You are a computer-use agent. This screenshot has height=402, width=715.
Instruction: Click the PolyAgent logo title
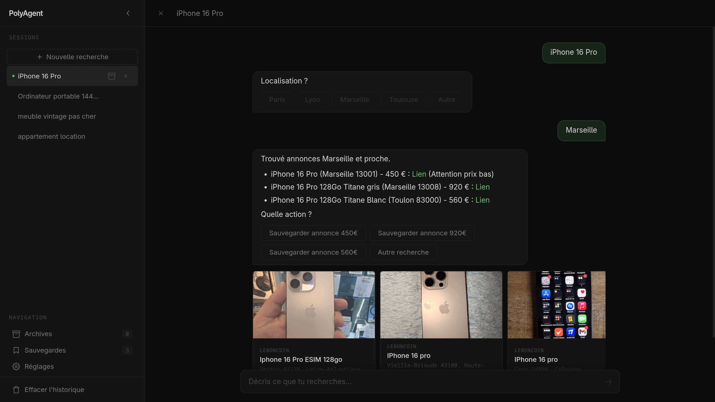[26, 13]
